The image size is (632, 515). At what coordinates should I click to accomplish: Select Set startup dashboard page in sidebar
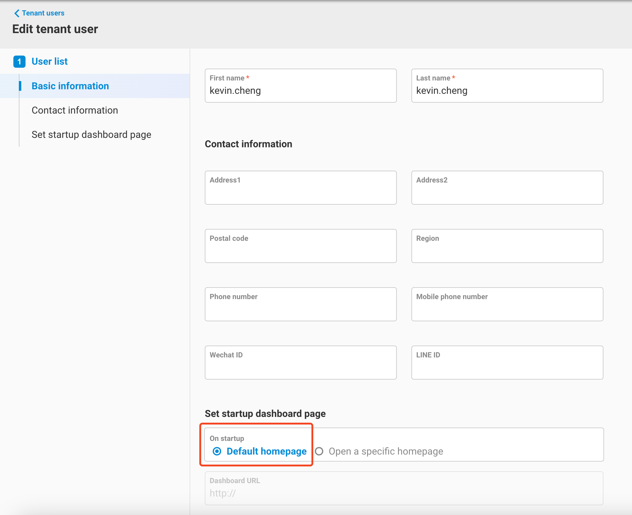(x=91, y=135)
